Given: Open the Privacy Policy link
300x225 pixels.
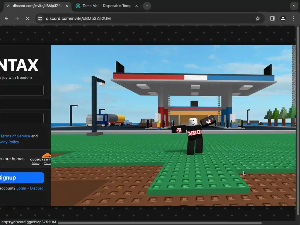Looking at the screenshot, I should (9, 142).
